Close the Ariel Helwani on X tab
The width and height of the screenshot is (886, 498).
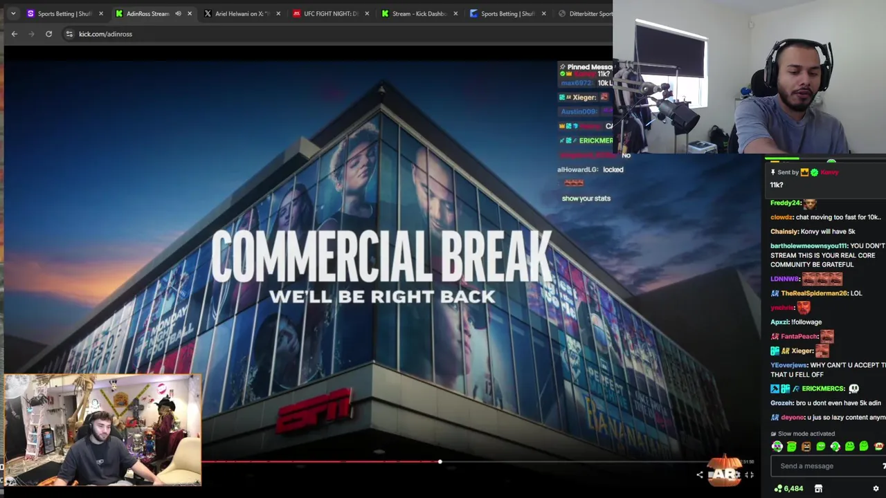click(278, 13)
